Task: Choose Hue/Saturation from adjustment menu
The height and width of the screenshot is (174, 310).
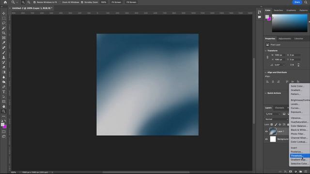Action: coord(300,122)
